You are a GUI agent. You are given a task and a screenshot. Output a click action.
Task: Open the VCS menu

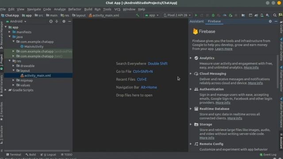(117, 9)
